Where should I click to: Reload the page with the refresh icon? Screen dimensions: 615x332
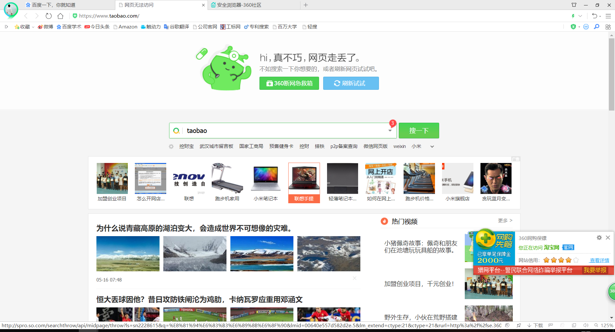(49, 16)
